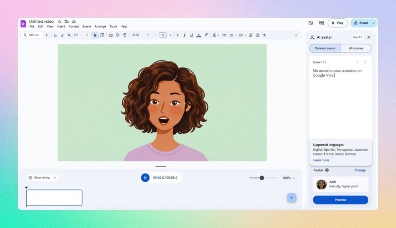The width and height of the screenshot is (396, 228).
Task: Go to next scene arrow
Action: tap(365, 62)
